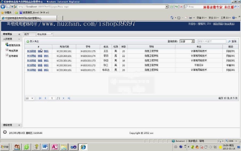Collapse the personnel management section
Image resolution: width=241 pixels, height=151 pixels.
[19, 39]
